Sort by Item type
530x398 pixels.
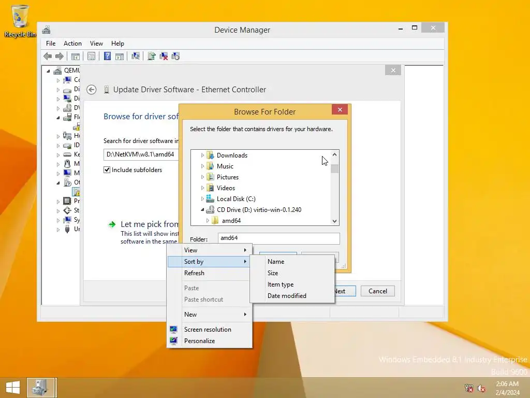[x=292, y=285]
